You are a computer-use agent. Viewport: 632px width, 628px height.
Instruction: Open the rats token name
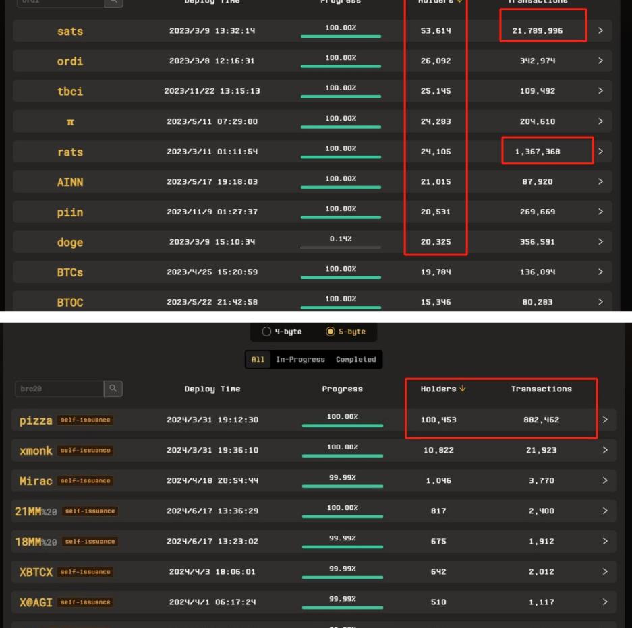[x=70, y=152]
